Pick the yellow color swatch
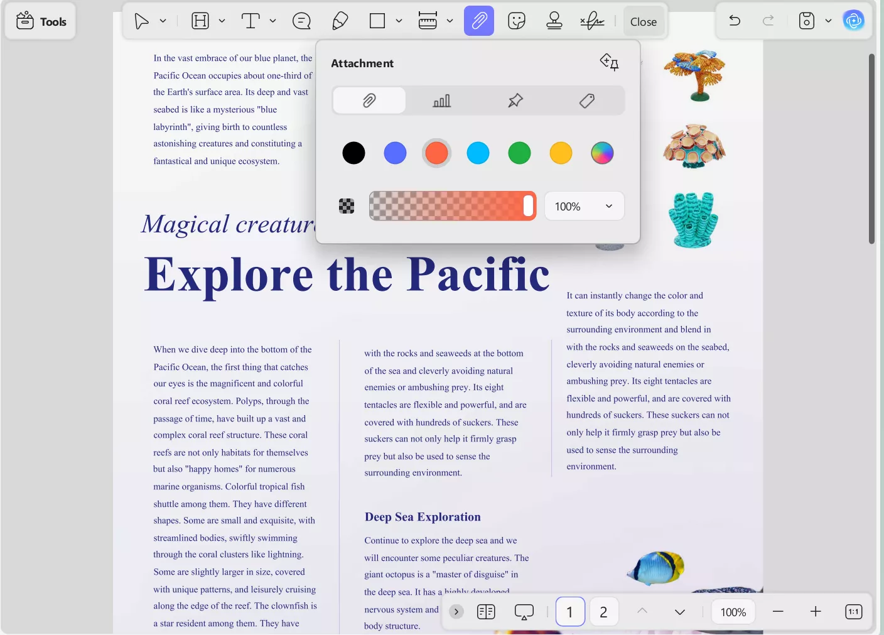The image size is (884, 635). click(561, 153)
